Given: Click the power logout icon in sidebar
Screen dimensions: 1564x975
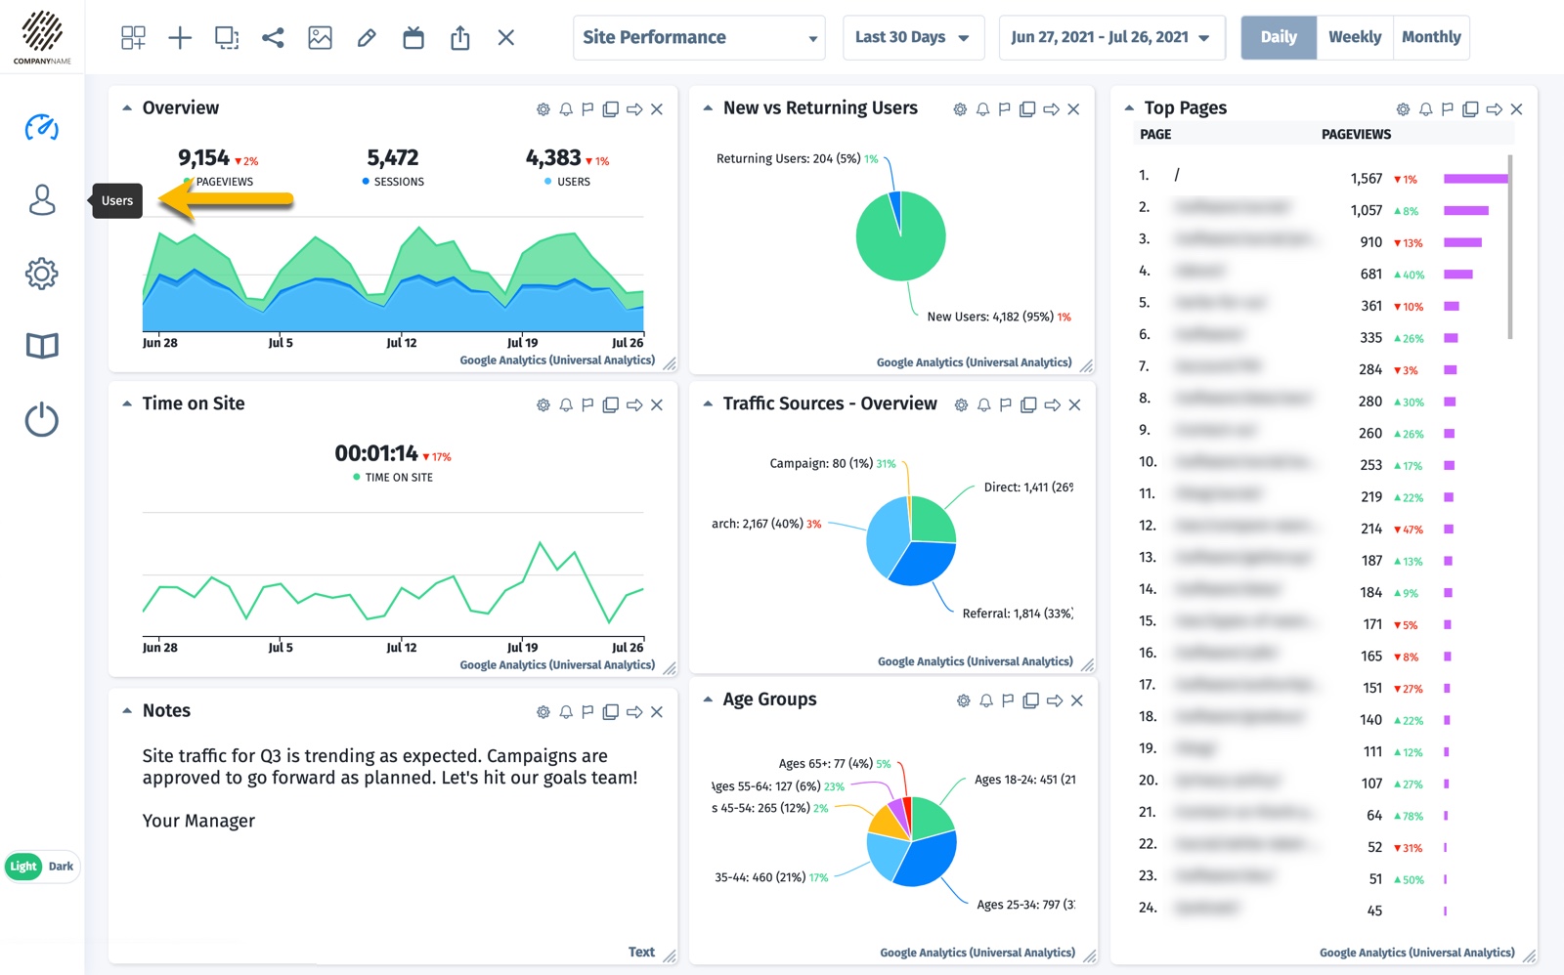Looking at the screenshot, I should 42,420.
